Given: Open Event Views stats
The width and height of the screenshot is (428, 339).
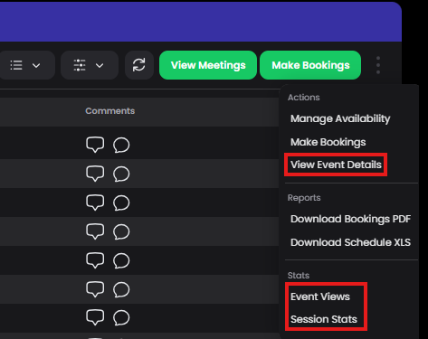Looking at the screenshot, I should [320, 297].
